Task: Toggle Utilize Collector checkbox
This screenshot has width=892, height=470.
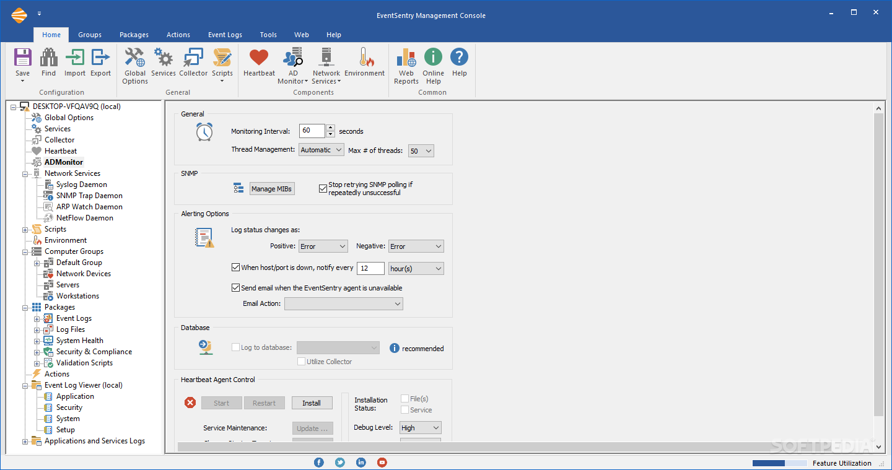Action: 301,361
